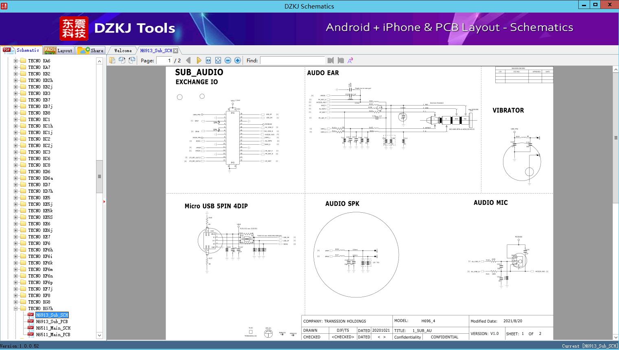Image resolution: width=619 pixels, height=350 pixels.
Task: Select H6913_Sub_PCB file in tree
Action: 52,321
